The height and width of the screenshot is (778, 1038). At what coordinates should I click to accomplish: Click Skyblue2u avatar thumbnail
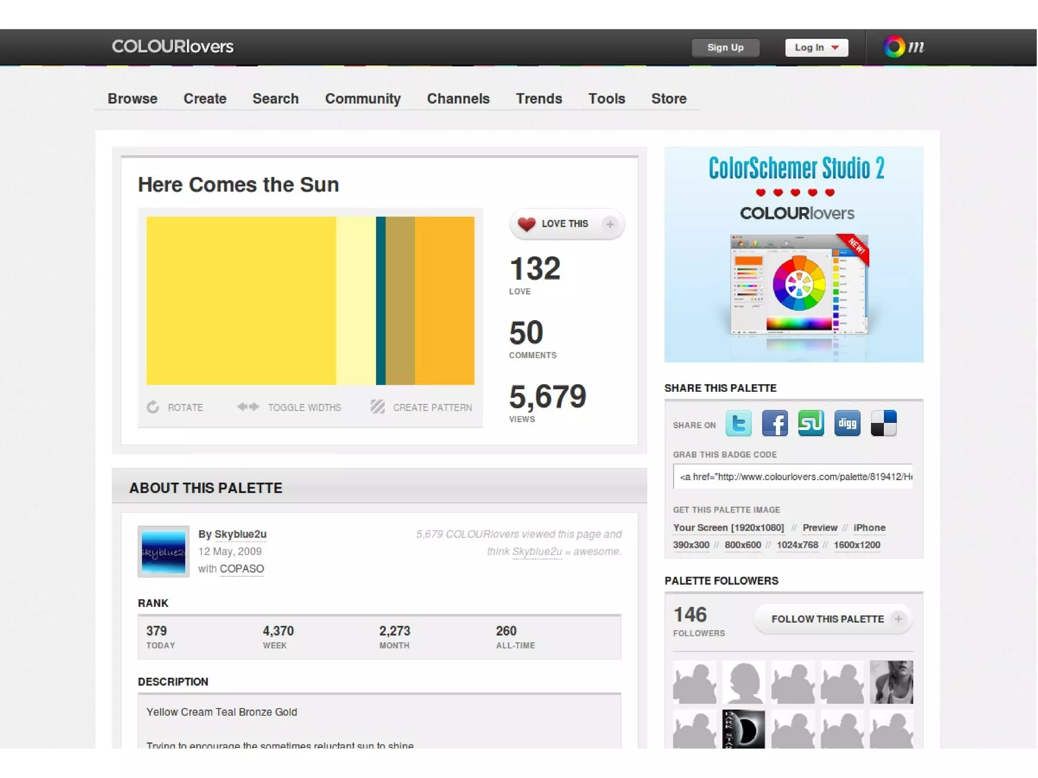coord(163,551)
